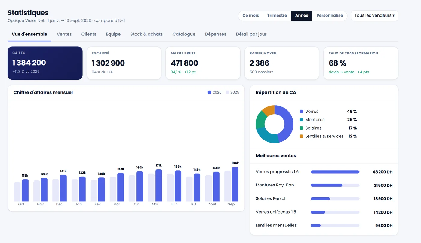Click the Montures legend color dot
The height and width of the screenshot is (243, 421).
(x=301, y=120)
